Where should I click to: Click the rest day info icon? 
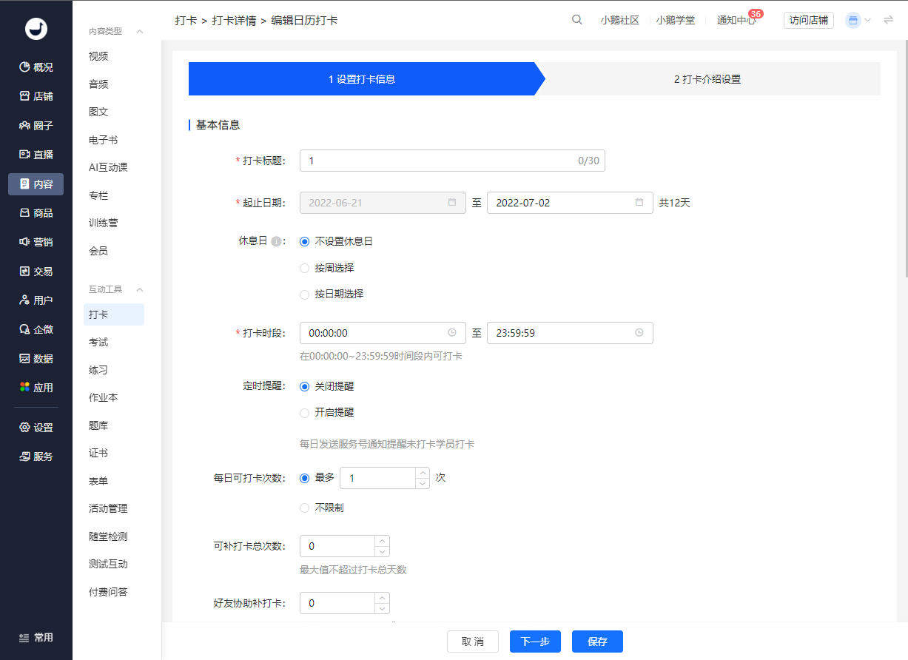275,241
